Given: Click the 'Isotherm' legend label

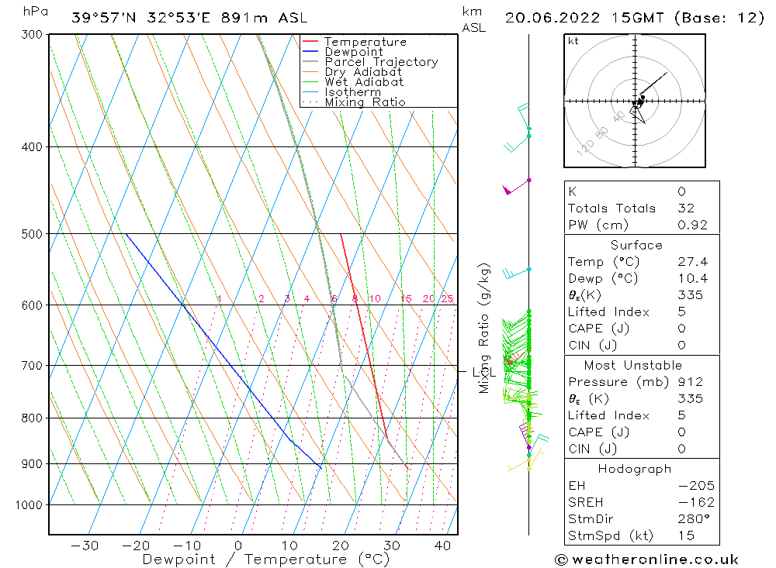Looking at the screenshot, I should pos(353,92).
